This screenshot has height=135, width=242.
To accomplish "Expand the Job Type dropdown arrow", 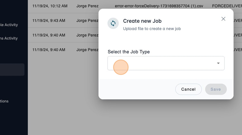I will point(218,63).
